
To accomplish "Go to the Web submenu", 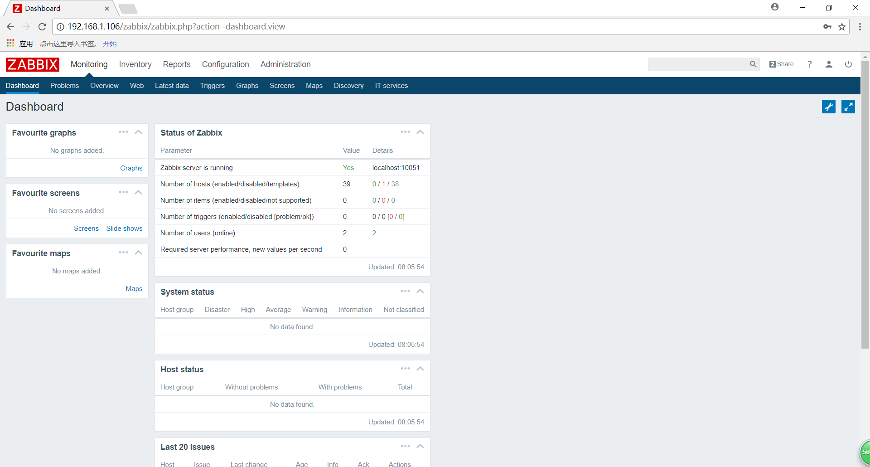I will pos(137,86).
